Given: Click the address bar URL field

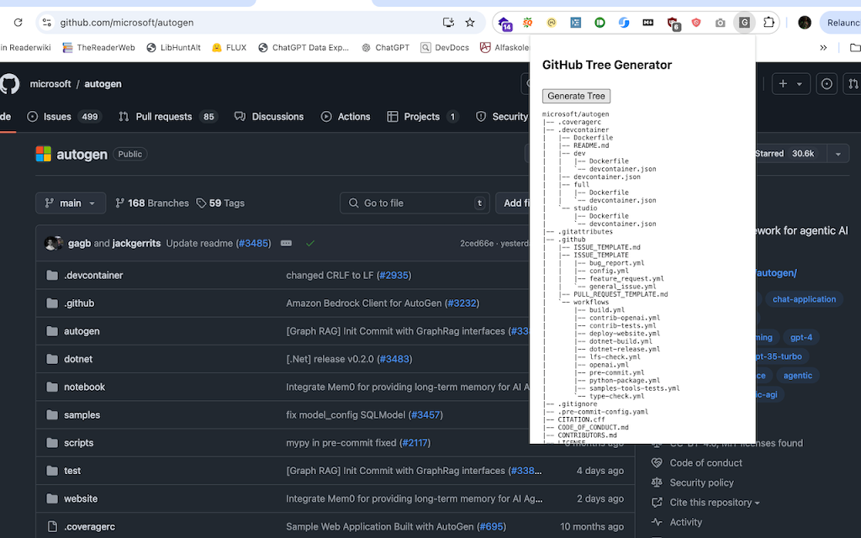Looking at the screenshot, I should pyautogui.click(x=247, y=23).
